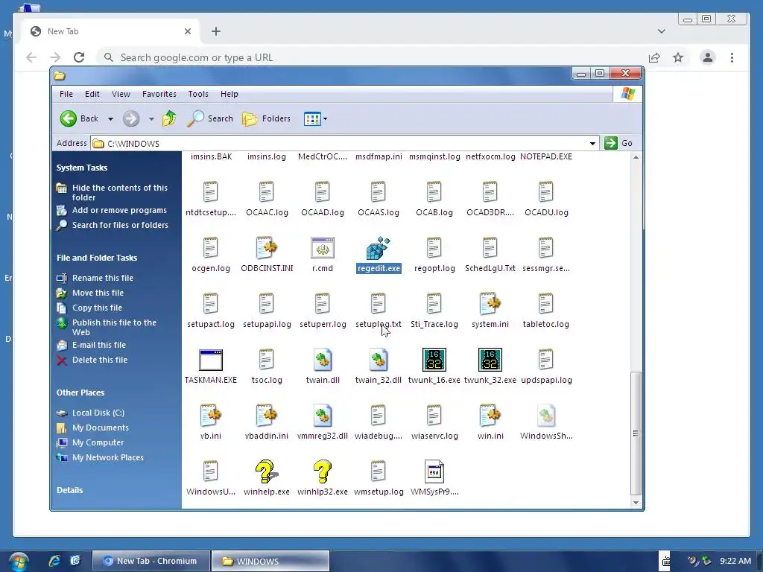The height and width of the screenshot is (572, 763).
Task: Click the vertical scrollbar thumb
Action: pyautogui.click(x=636, y=433)
